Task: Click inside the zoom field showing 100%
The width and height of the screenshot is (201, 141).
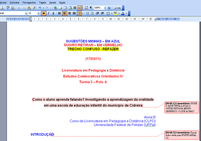Action: tap(99, 8)
